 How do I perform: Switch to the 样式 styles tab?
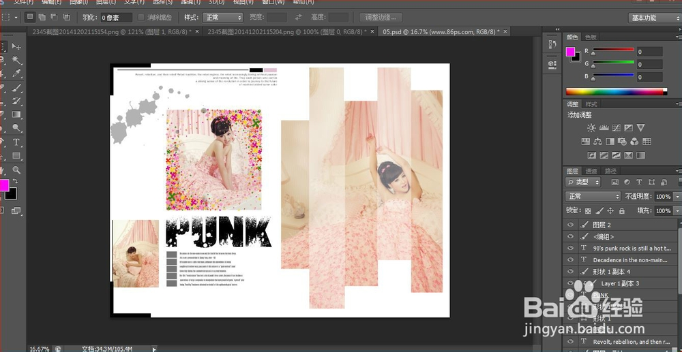click(x=591, y=104)
